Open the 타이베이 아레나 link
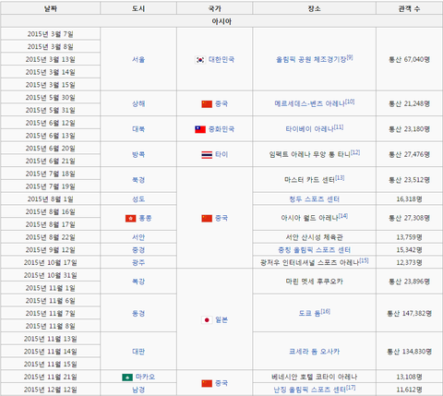The height and width of the screenshot is (396, 443). click(x=310, y=129)
